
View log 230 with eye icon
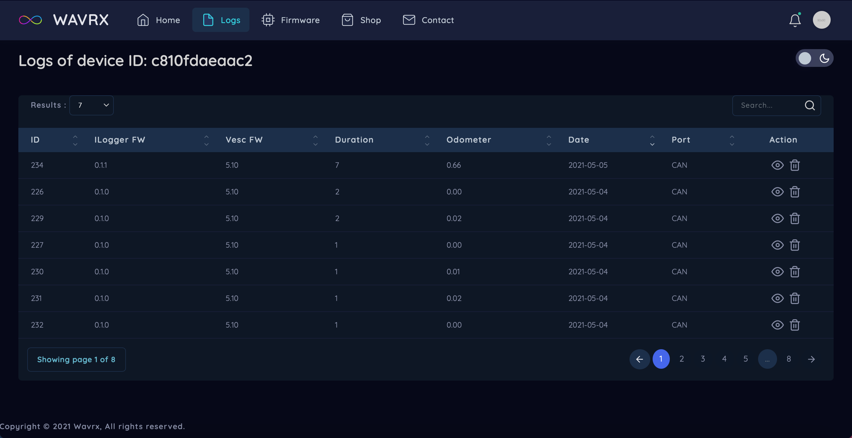[777, 272]
